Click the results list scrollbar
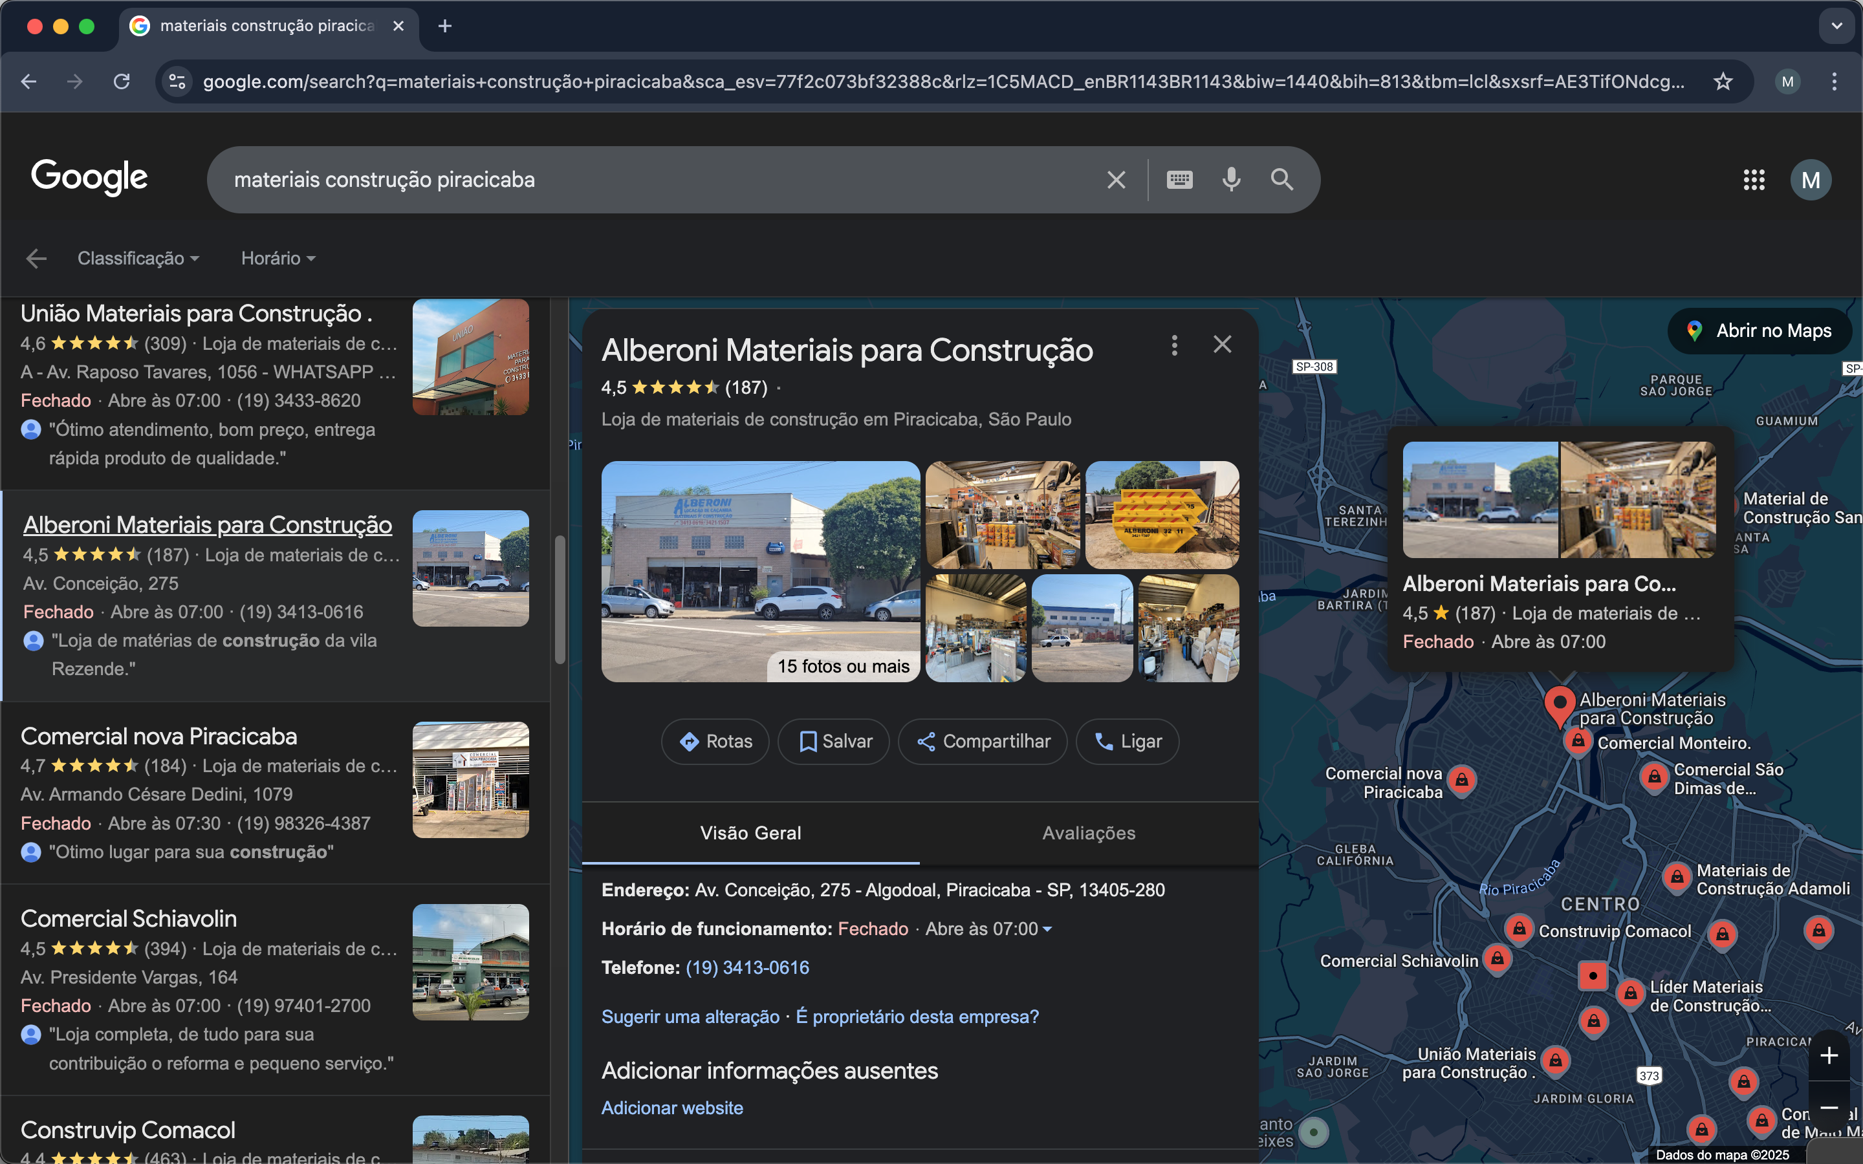Image resolution: width=1863 pixels, height=1164 pixels. (x=560, y=601)
